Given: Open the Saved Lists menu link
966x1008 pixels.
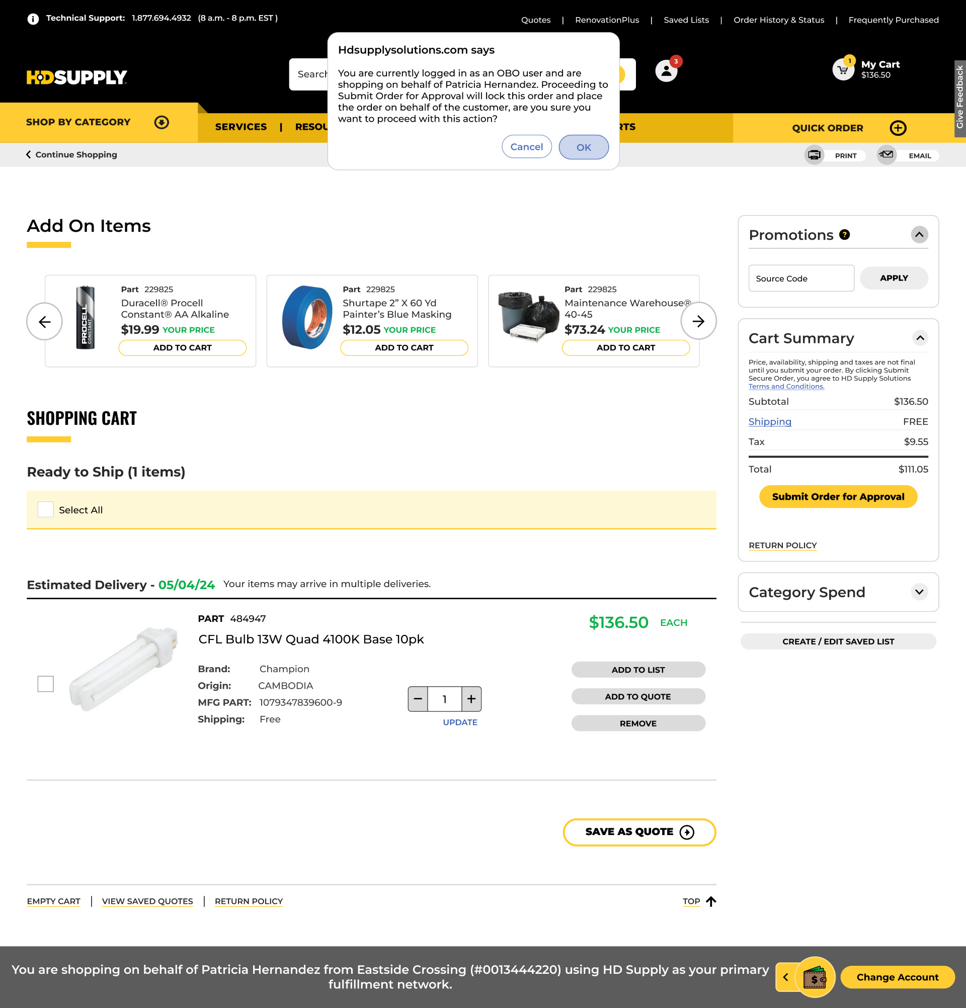Looking at the screenshot, I should 686,20.
